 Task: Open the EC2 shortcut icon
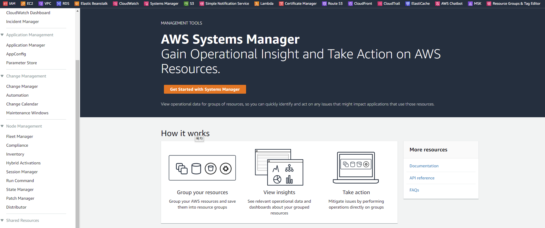[23, 4]
